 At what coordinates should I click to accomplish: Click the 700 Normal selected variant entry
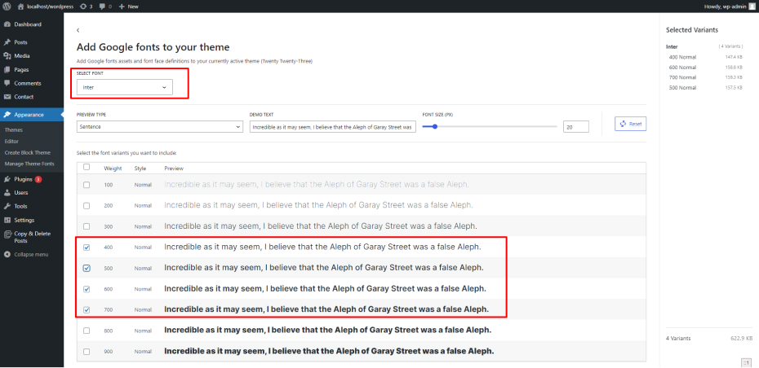pyautogui.click(x=682, y=77)
